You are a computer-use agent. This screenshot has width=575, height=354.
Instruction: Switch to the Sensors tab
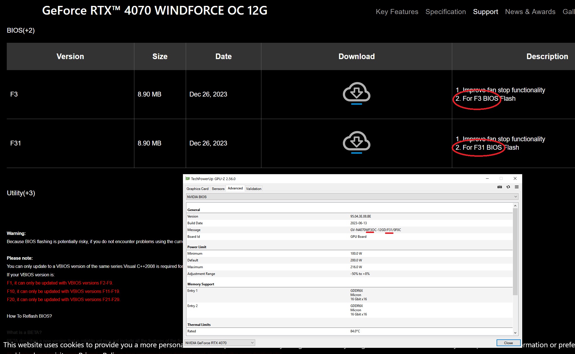[218, 189]
